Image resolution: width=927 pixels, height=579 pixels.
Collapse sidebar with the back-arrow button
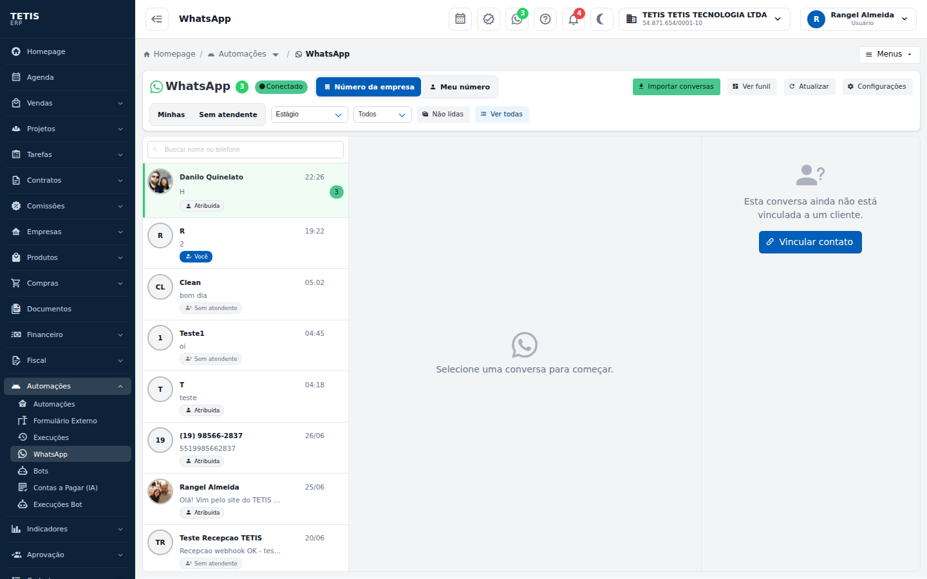pos(157,19)
